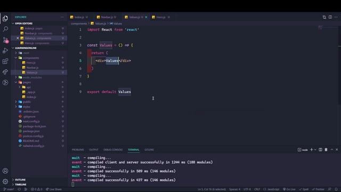Screen dimensions: 341x192
Task: Click inside the terminal prompt area
Action: (x=73, y=185)
